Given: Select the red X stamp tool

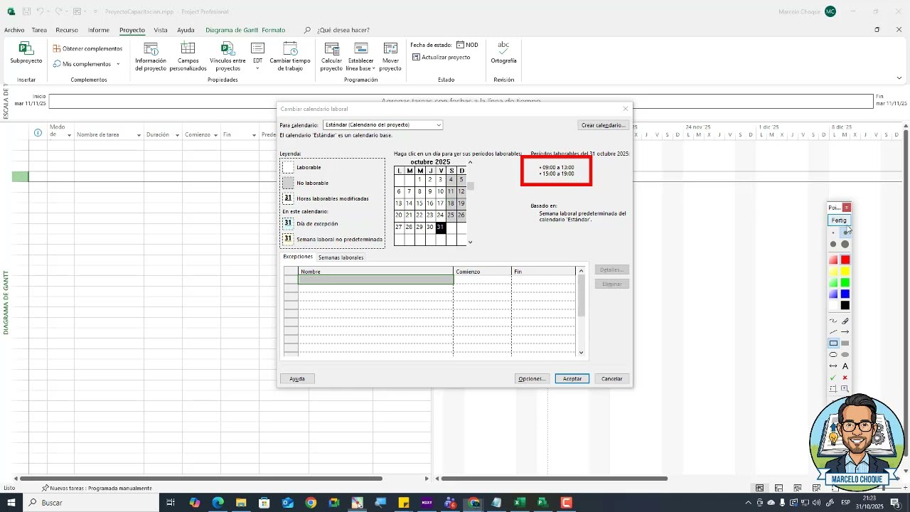Looking at the screenshot, I should pos(845,378).
